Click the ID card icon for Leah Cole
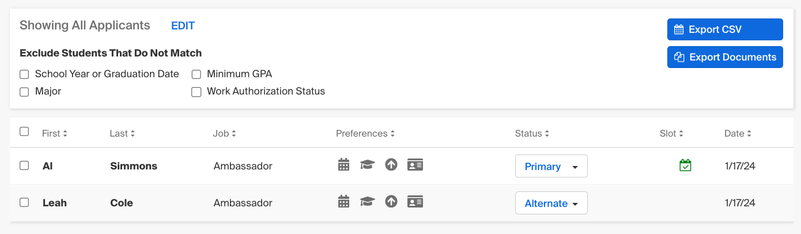This screenshot has width=801, height=234. (x=415, y=202)
